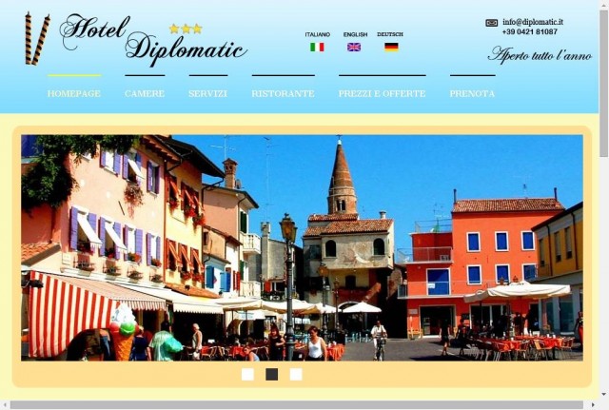Click the vertical scrollbar thumb
Viewport: 609px width, 410px height.
pos(603,84)
